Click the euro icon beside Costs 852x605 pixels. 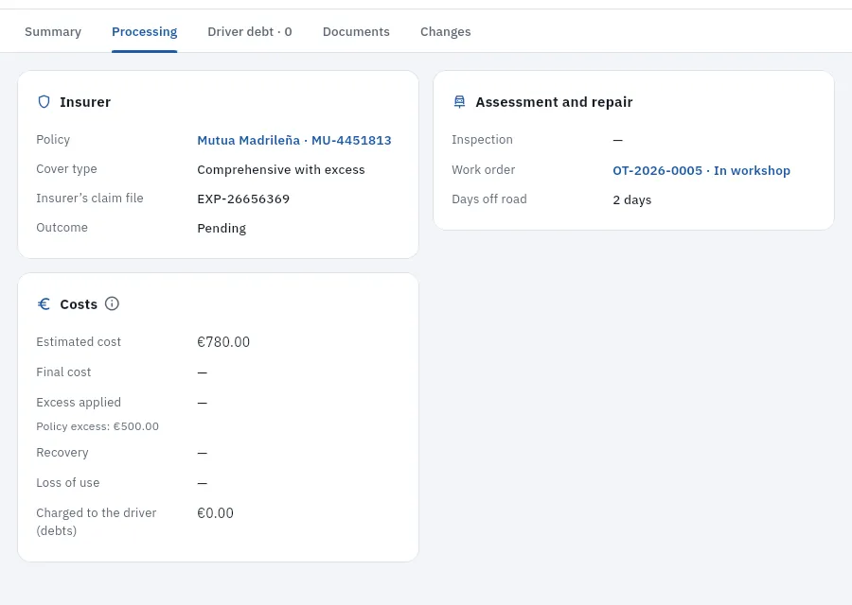click(x=44, y=303)
